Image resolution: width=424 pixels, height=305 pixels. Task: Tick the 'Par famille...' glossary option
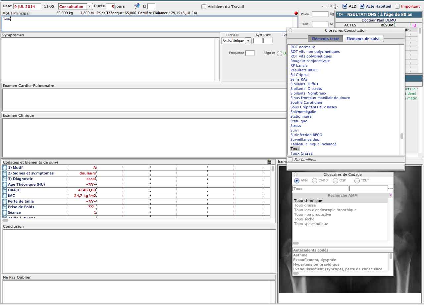click(290, 160)
